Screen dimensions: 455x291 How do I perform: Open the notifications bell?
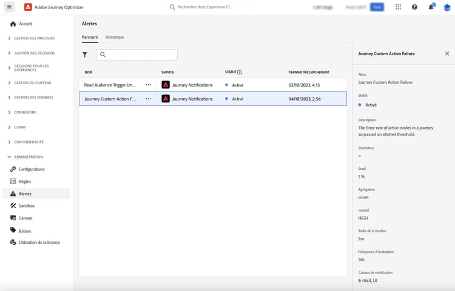coord(431,7)
